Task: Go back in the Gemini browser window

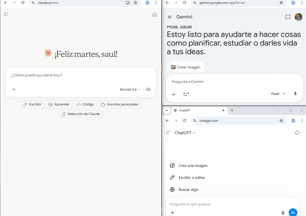Action: [x=167, y=3]
